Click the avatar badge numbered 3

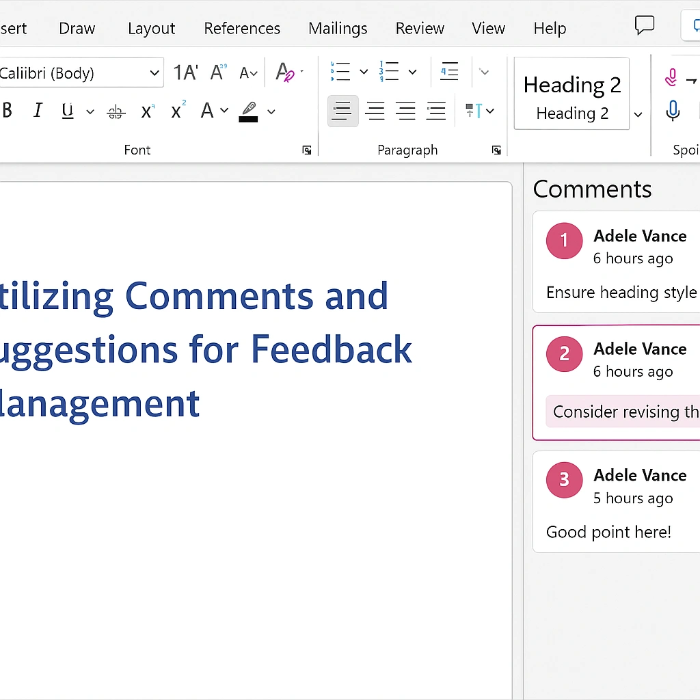564,480
